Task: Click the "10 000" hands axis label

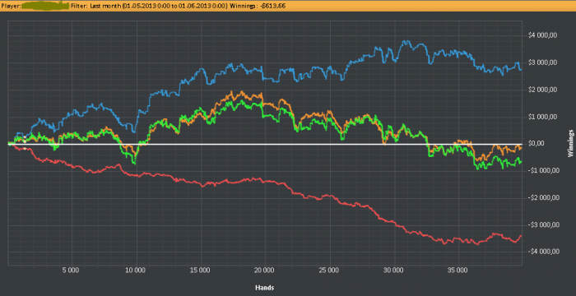Action: [136, 271]
